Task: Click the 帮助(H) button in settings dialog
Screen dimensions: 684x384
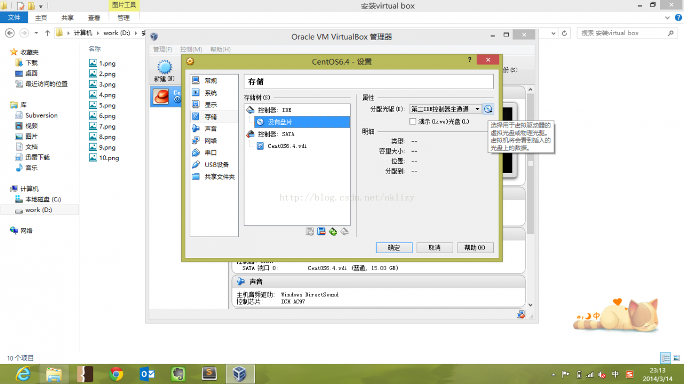Action: pos(475,248)
